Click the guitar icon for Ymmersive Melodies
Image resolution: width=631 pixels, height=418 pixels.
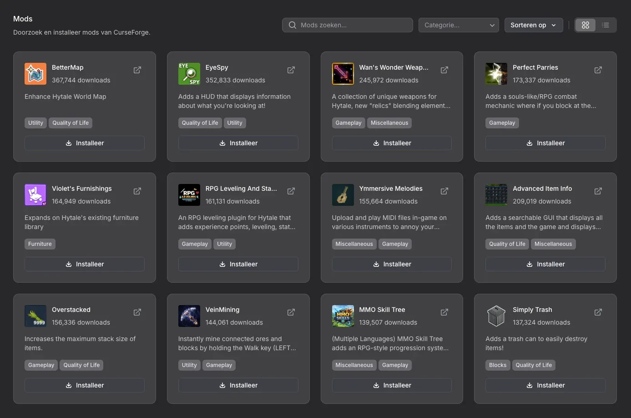343,194
